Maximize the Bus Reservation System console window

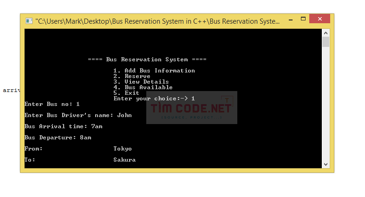click(303, 19)
